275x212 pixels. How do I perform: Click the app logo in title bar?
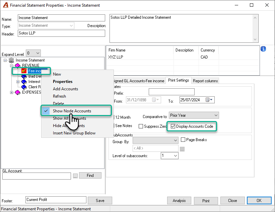[x=6, y=5]
